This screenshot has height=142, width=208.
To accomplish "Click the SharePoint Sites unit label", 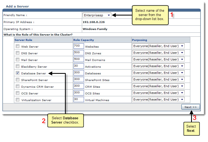I will click(97, 80).
